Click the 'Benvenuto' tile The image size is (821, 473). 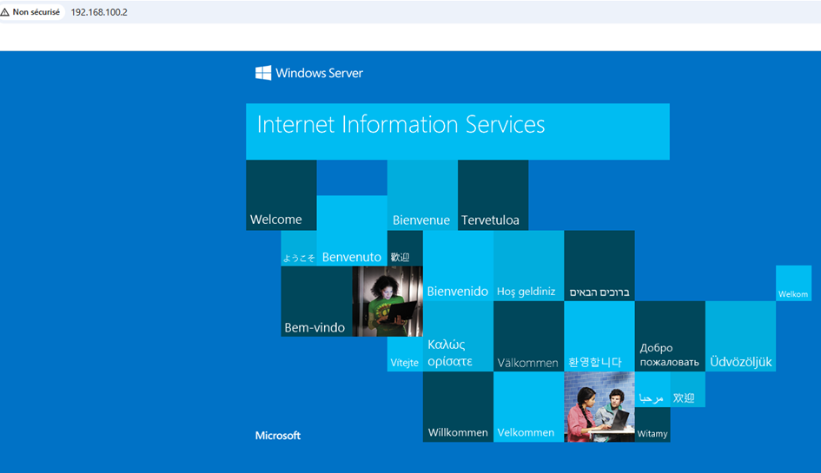(352, 231)
